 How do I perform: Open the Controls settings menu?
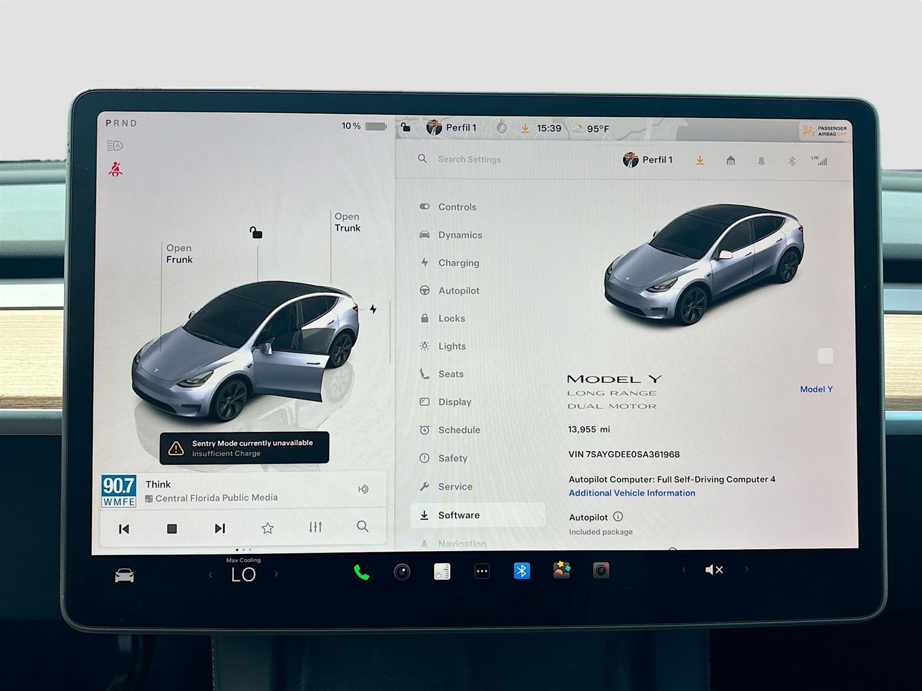pos(448,207)
